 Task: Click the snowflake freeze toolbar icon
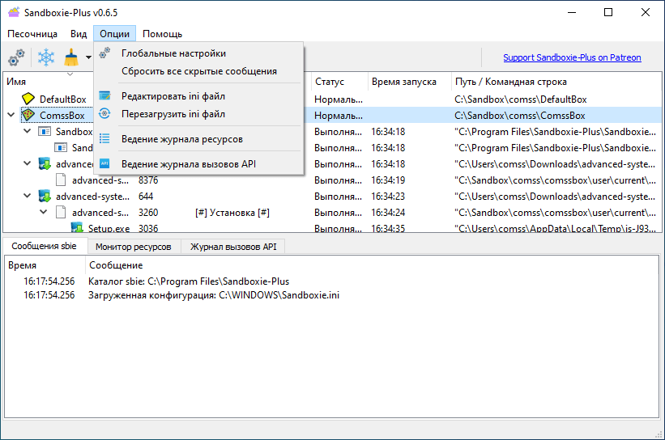[46, 58]
